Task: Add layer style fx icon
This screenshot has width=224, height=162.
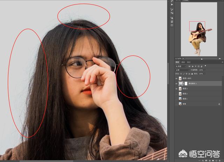Action: pyautogui.click(x=203, y=161)
